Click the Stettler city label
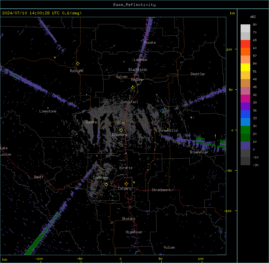Viewport: 269px width, 263px height. coord(198,74)
